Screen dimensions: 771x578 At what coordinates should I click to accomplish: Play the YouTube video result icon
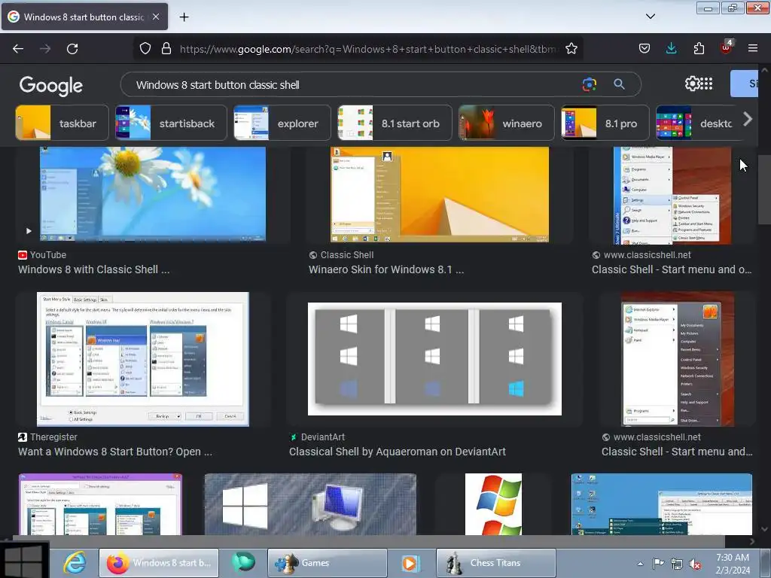29,231
